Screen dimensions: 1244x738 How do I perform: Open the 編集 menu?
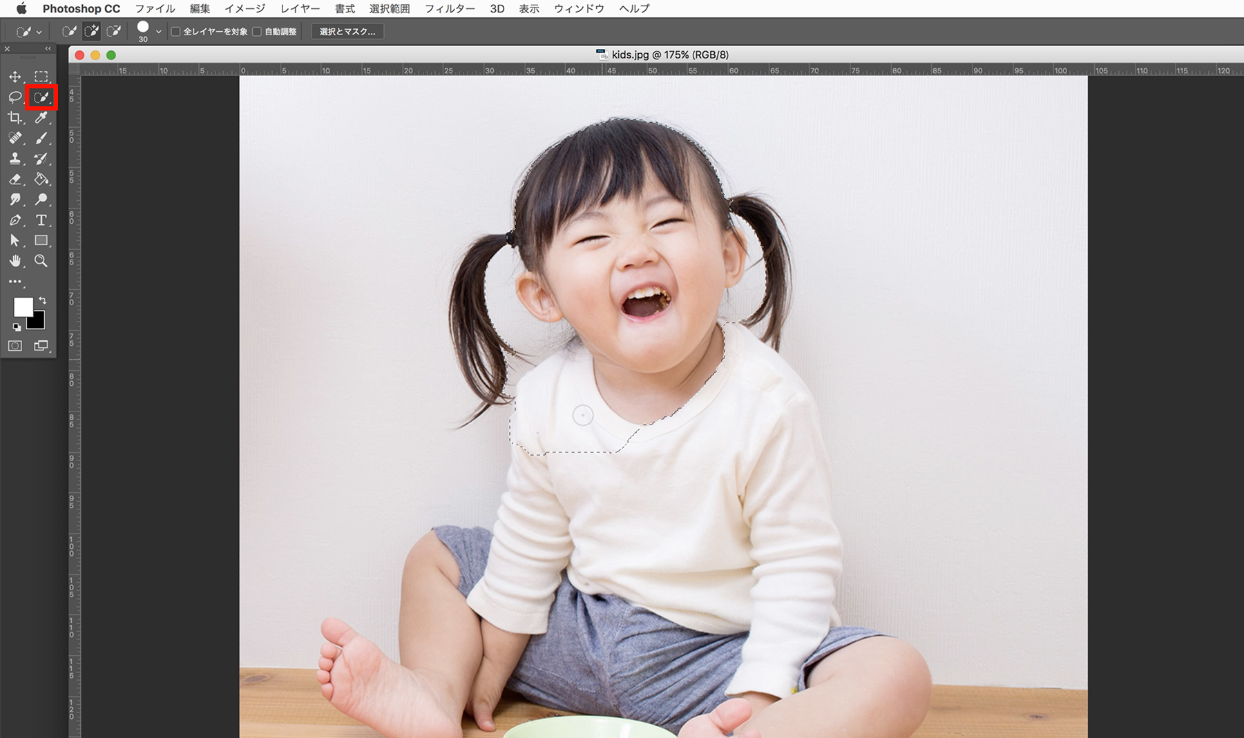pyautogui.click(x=200, y=9)
